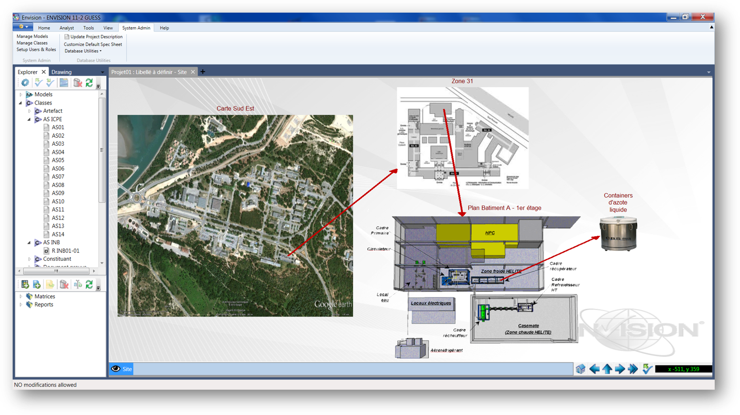This screenshot has height=415, width=740.
Task: Click the Explorer tree horizontal scrollbar
Action: 56,271
